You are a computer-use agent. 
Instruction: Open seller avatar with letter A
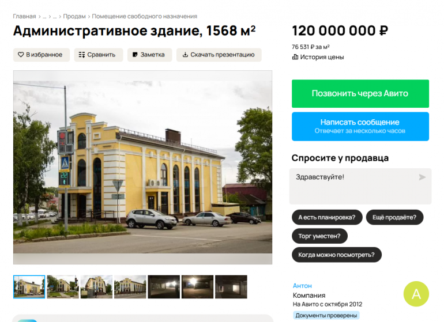tap(416, 294)
